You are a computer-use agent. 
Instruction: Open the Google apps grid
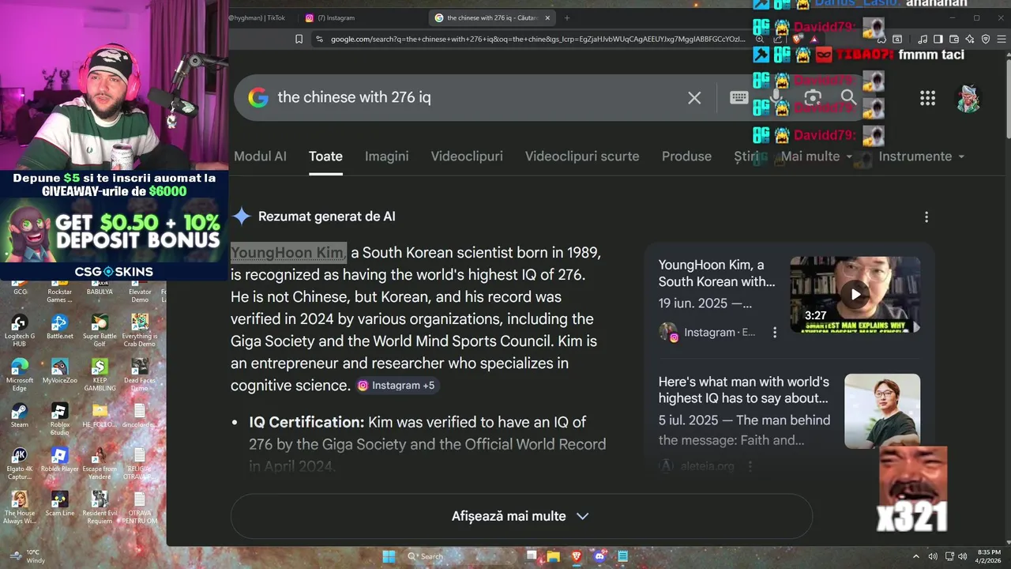tap(927, 98)
